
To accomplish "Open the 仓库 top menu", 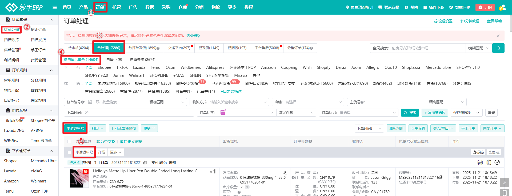I will click(x=183, y=7).
